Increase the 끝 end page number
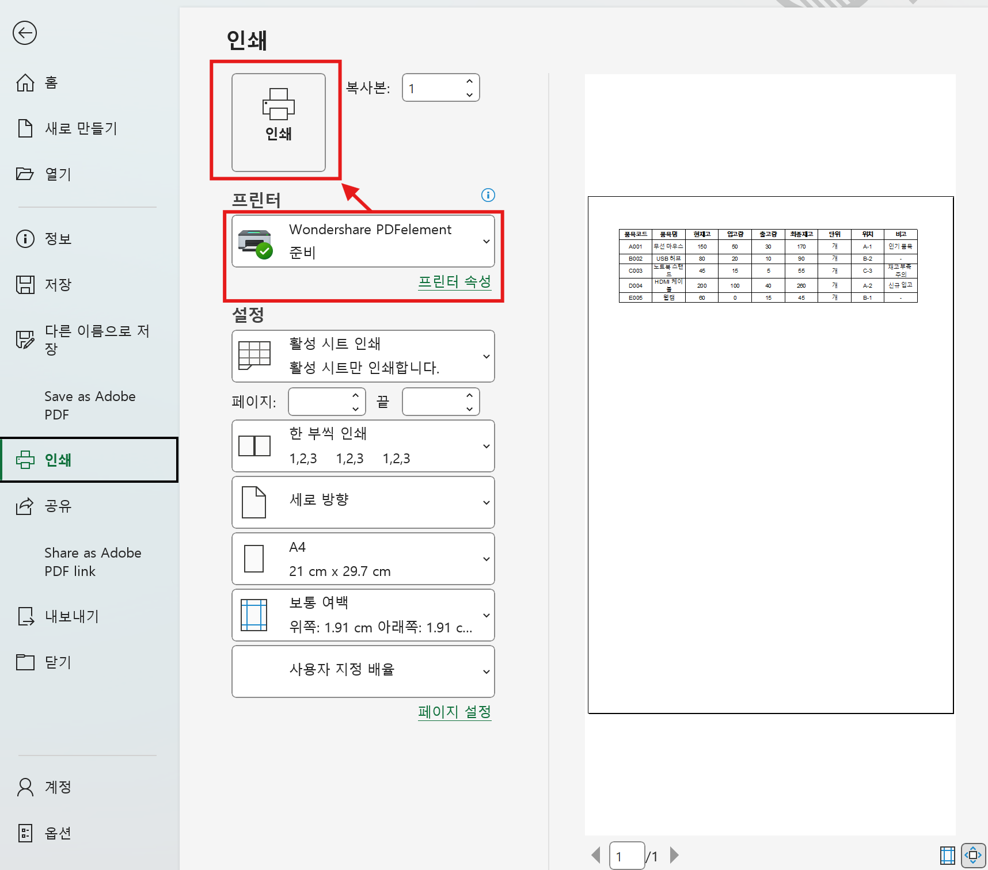The height and width of the screenshot is (870, 988). (x=470, y=395)
